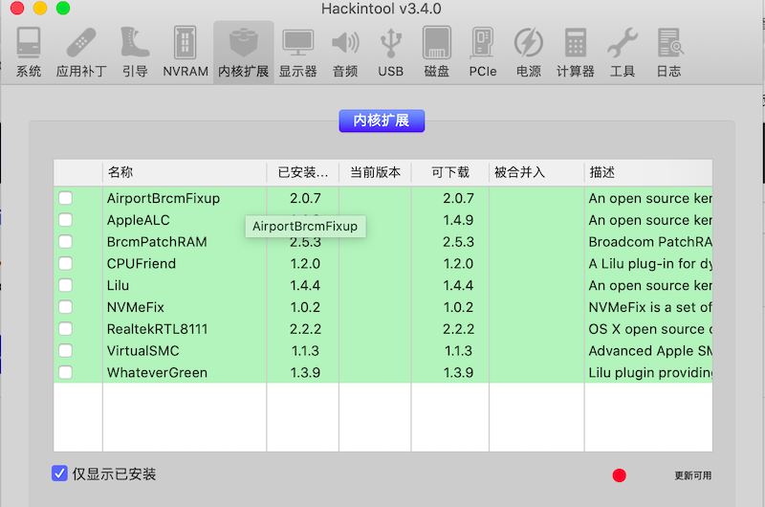Click AirportBrcmFixup installed version 2.0.7
Viewport: 765px width, 507px height.
pos(305,198)
